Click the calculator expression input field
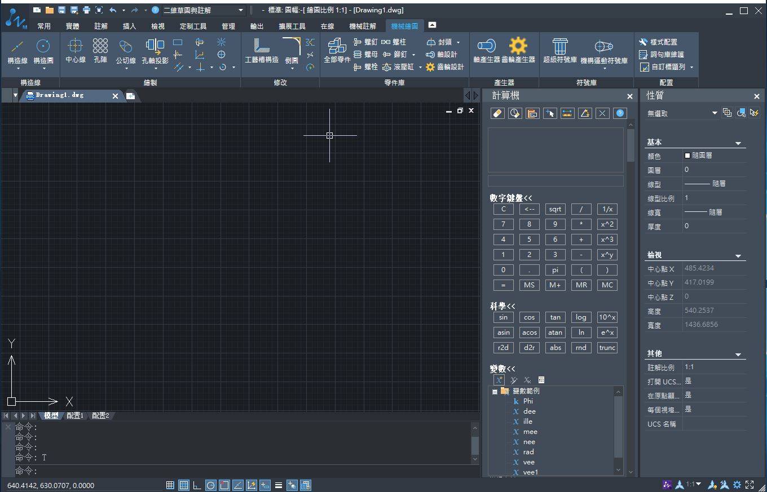The height and width of the screenshot is (492, 767). [x=556, y=181]
